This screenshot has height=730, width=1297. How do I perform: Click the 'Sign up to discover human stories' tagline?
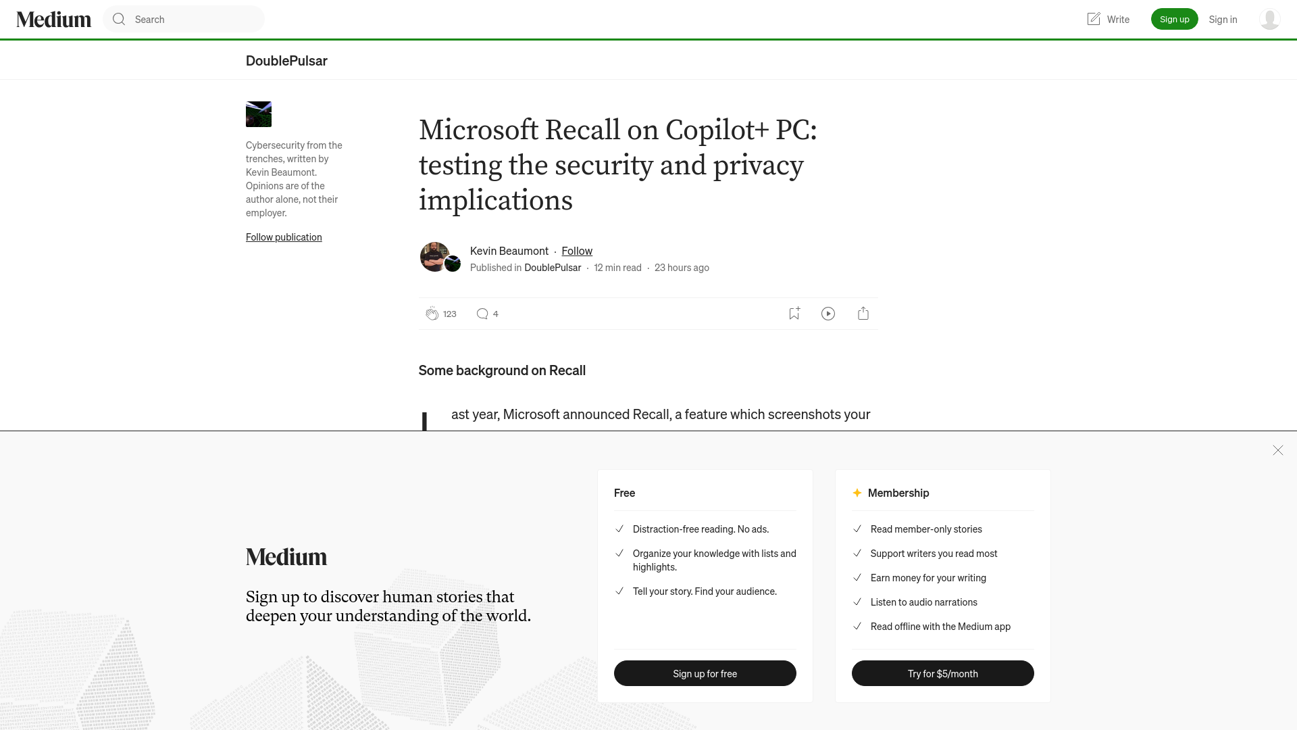[x=388, y=606]
